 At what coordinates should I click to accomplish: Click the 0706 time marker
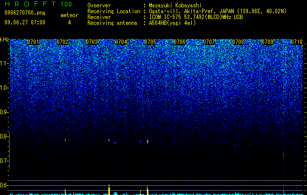point(180,42)
